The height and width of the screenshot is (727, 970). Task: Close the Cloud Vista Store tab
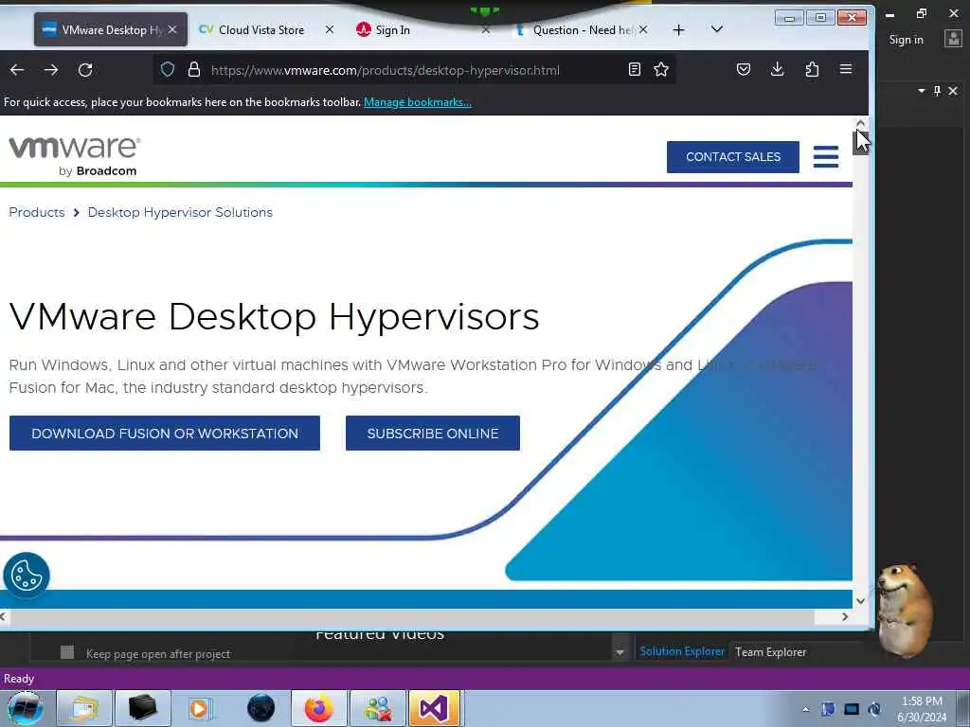coord(330,29)
